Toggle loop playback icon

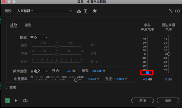tap(25, 100)
